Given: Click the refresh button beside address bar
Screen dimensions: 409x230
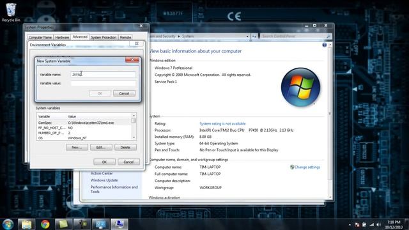Looking at the screenshot, I should tap(254, 36).
